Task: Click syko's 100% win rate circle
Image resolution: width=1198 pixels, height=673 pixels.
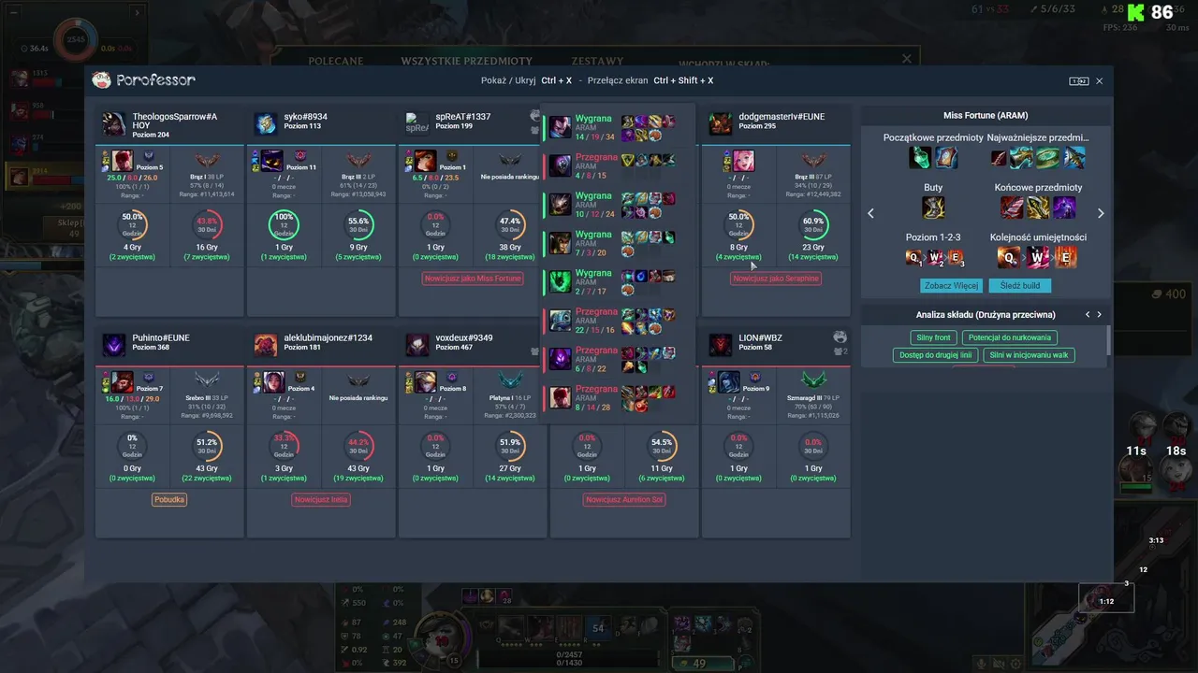Action: pos(285,225)
